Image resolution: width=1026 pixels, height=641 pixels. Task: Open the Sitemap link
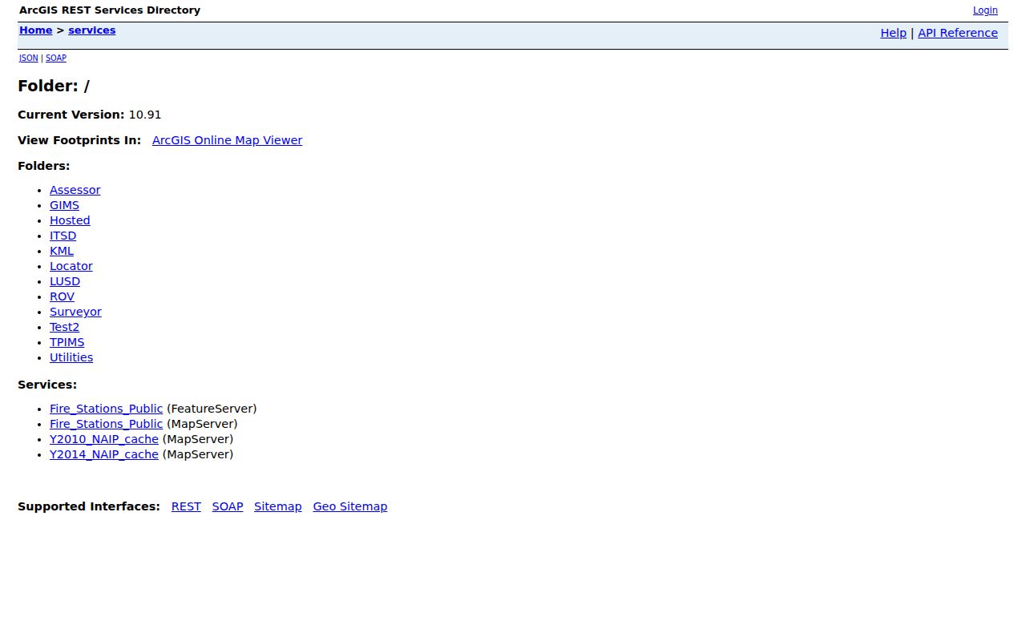click(x=278, y=506)
